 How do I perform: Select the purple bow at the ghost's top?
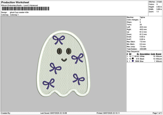coord(58,40)
